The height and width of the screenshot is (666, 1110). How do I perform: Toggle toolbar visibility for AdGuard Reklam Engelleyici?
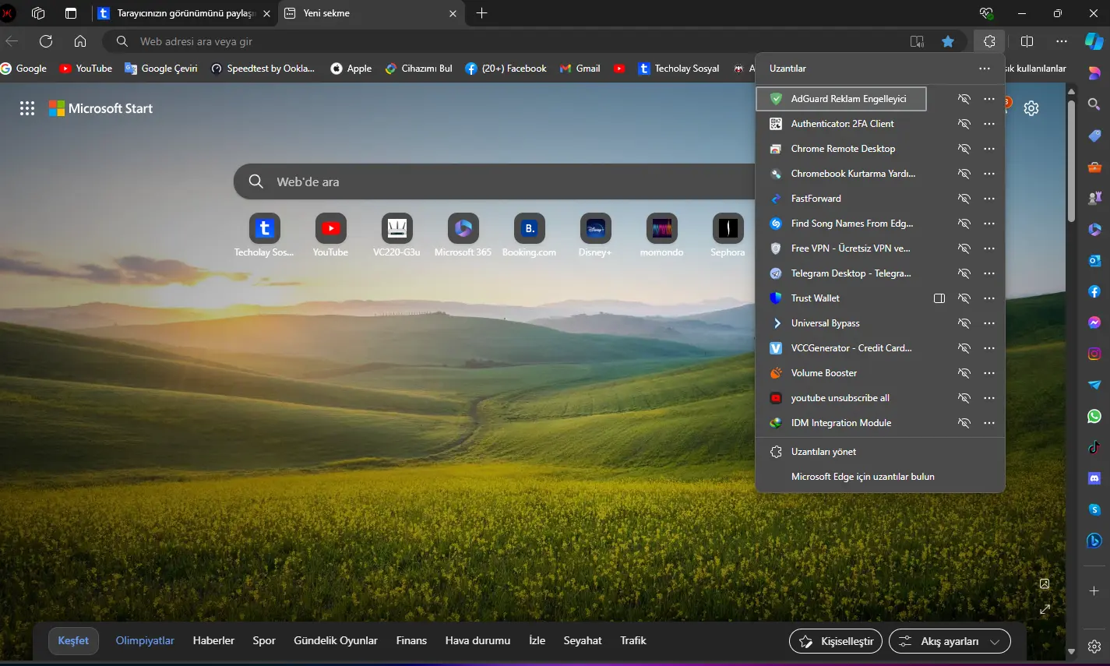point(964,99)
